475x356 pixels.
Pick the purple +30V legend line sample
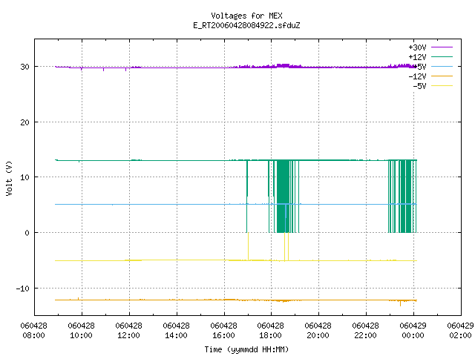click(442, 47)
